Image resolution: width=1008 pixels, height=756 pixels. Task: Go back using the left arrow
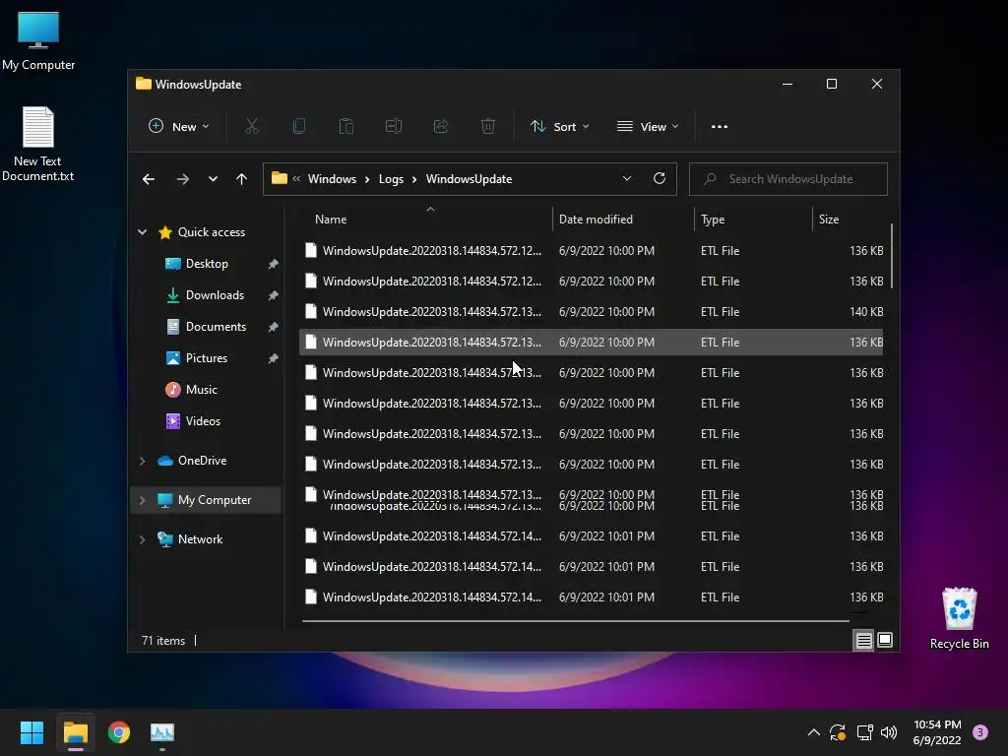tap(149, 179)
